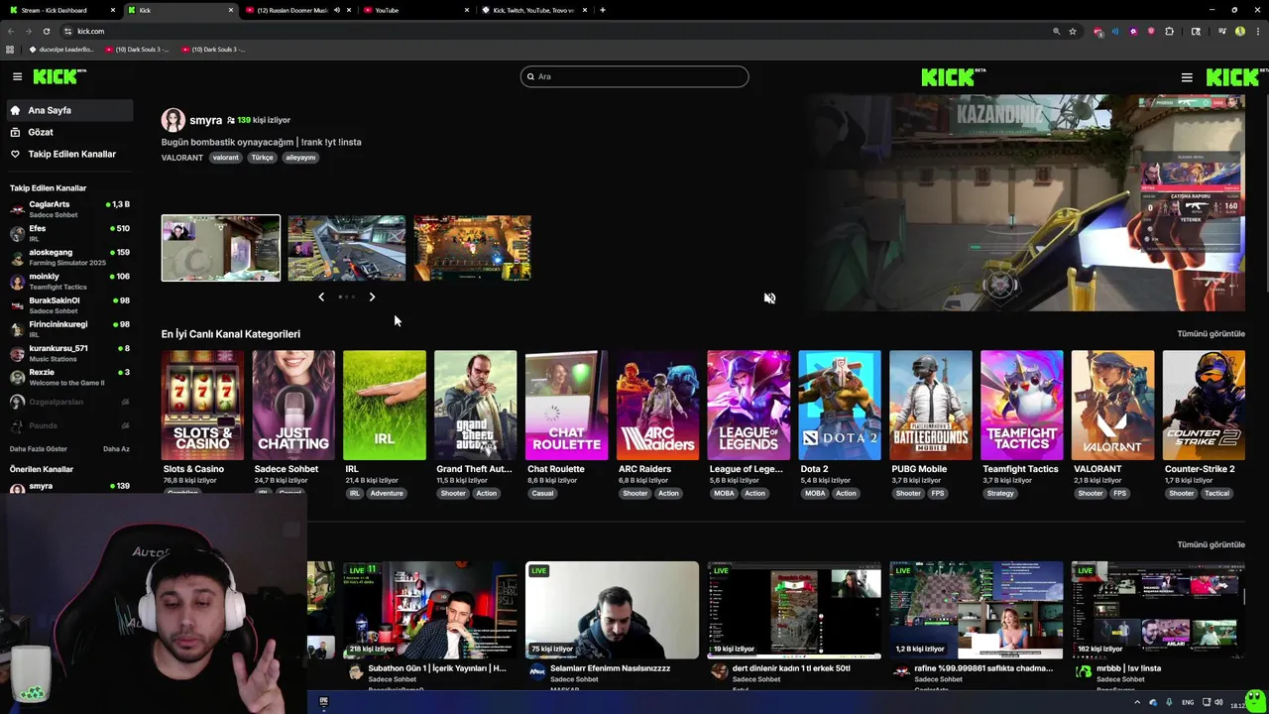The height and width of the screenshot is (714, 1269).
Task: Open the Teamfight Tactics category card
Action: tap(1021, 405)
